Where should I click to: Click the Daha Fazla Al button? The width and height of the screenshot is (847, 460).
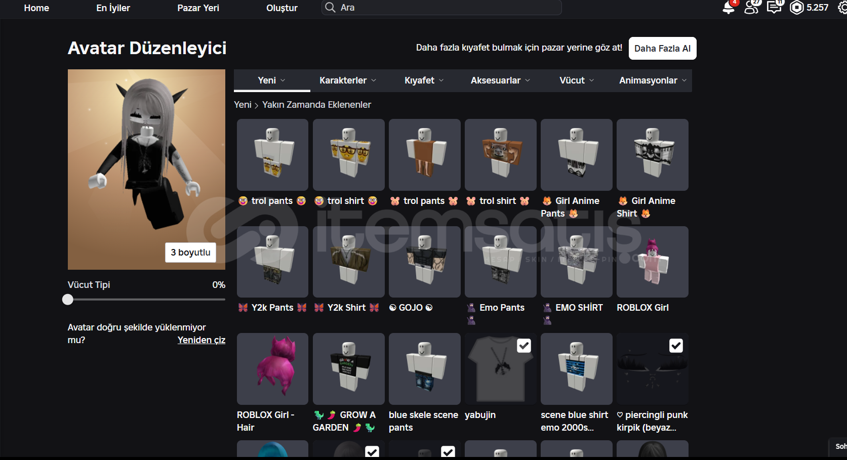click(x=662, y=49)
